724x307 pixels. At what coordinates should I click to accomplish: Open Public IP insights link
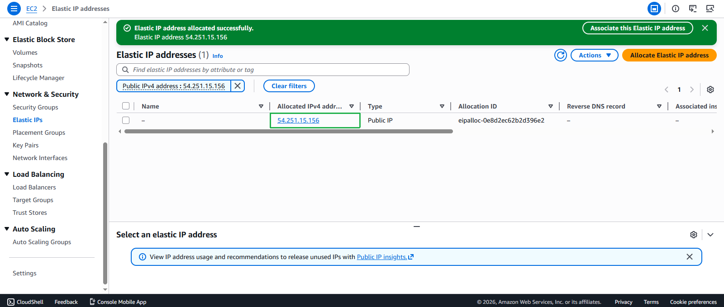385,257
